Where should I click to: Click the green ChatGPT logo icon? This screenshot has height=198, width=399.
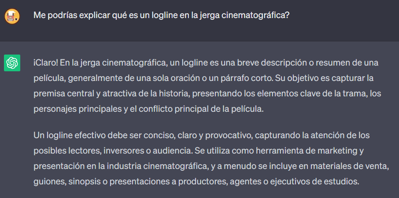pyautogui.click(x=12, y=63)
